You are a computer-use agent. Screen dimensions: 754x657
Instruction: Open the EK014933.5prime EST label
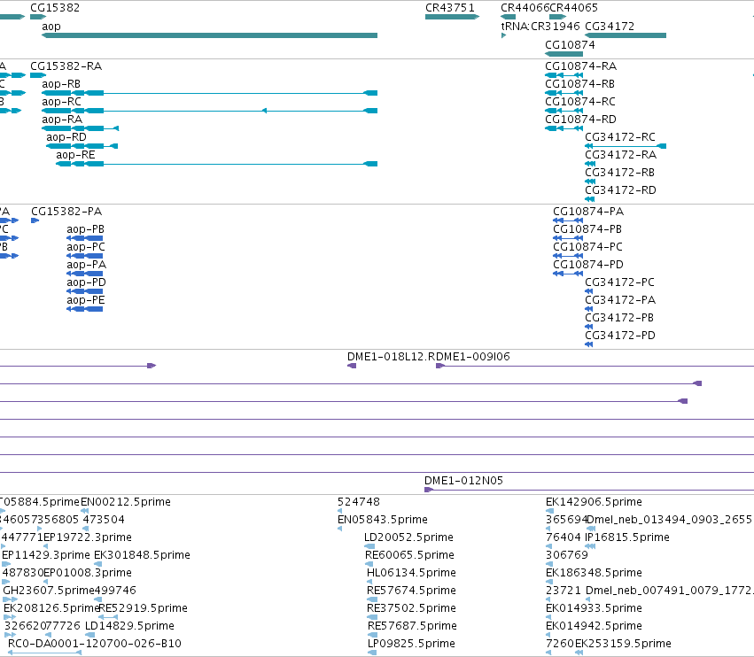coord(594,608)
